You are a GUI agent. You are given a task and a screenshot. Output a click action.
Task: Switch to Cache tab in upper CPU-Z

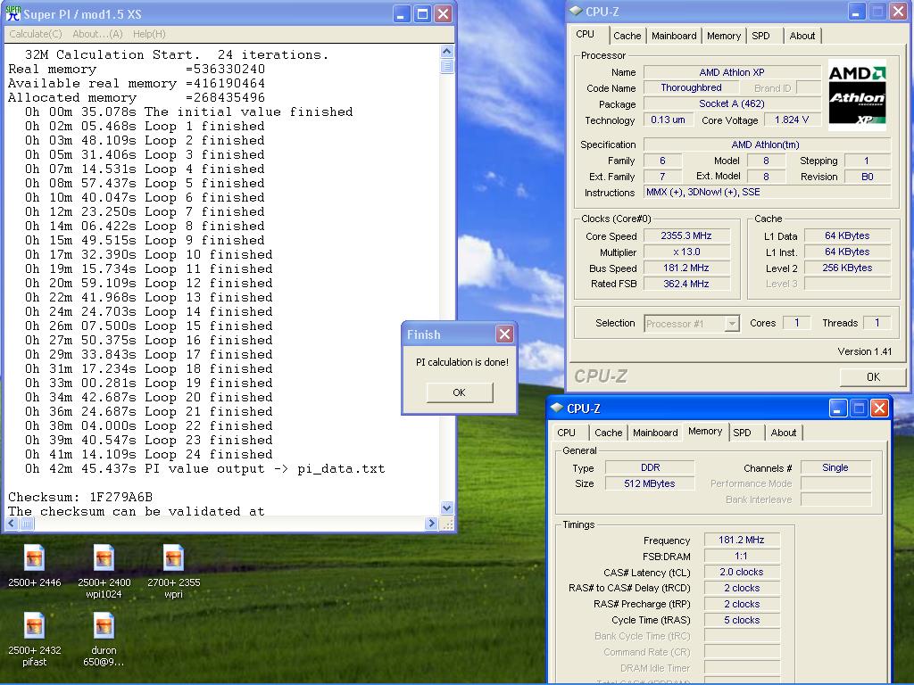tap(627, 36)
